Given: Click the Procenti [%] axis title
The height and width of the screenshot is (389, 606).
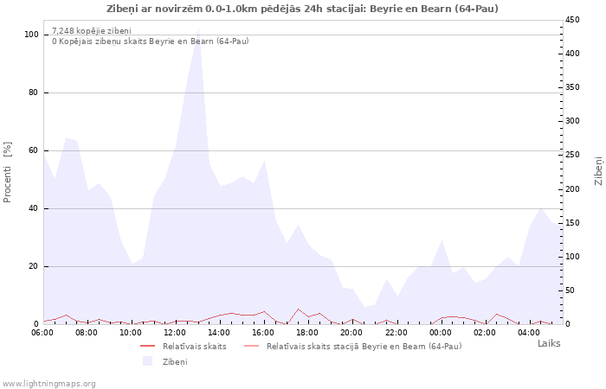Looking at the screenshot, I should coord(7,172).
